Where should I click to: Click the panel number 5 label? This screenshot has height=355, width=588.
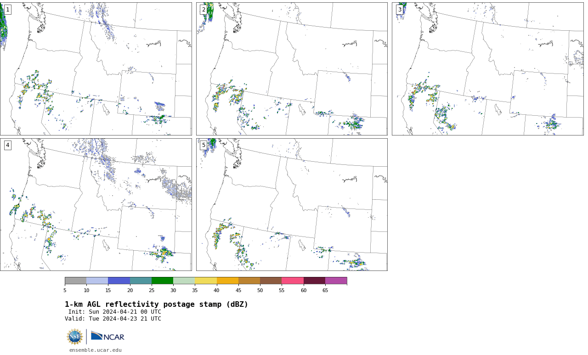point(204,145)
